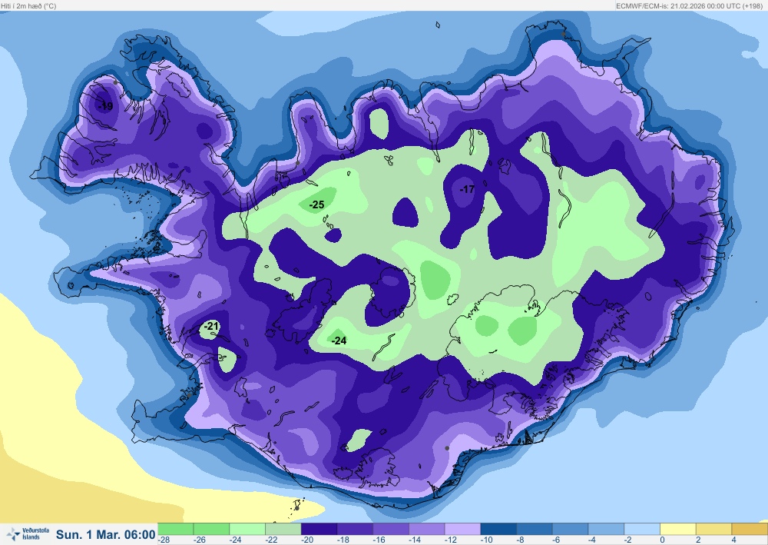Click the -16 to -14 violet legend swatch
The height and width of the screenshot is (545, 768).
391,529
